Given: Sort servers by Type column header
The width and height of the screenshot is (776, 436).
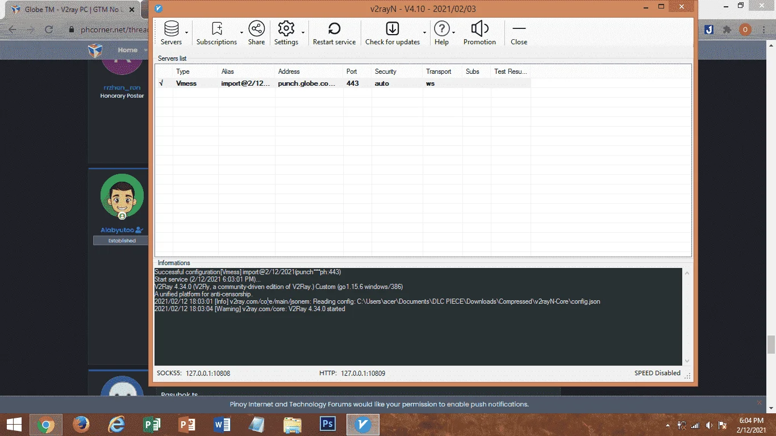Looking at the screenshot, I should pyautogui.click(x=195, y=72).
